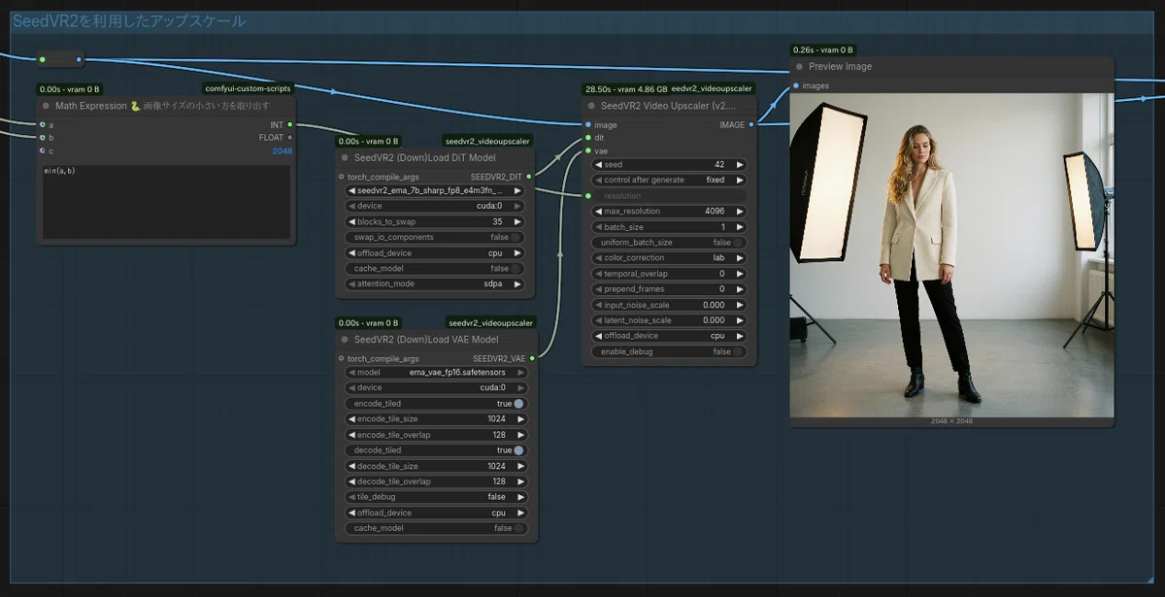Image resolution: width=1165 pixels, height=597 pixels.
Task: Select the SeedVR2を利用したアップスケール group title
Action: click(x=129, y=21)
